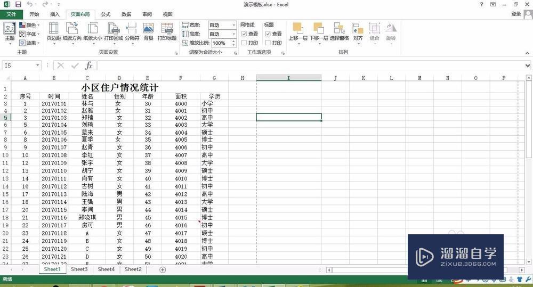The height and width of the screenshot is (287, 533).
Task: Switch to Home (开始) tab
Action: click(x=34, y=14)
